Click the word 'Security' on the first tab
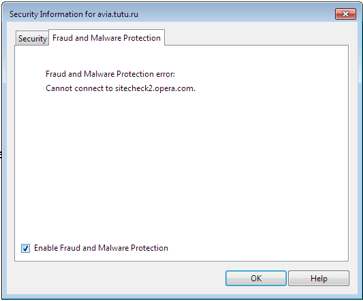This screenshot has height=301, width=363. click(x=33, y=38)
